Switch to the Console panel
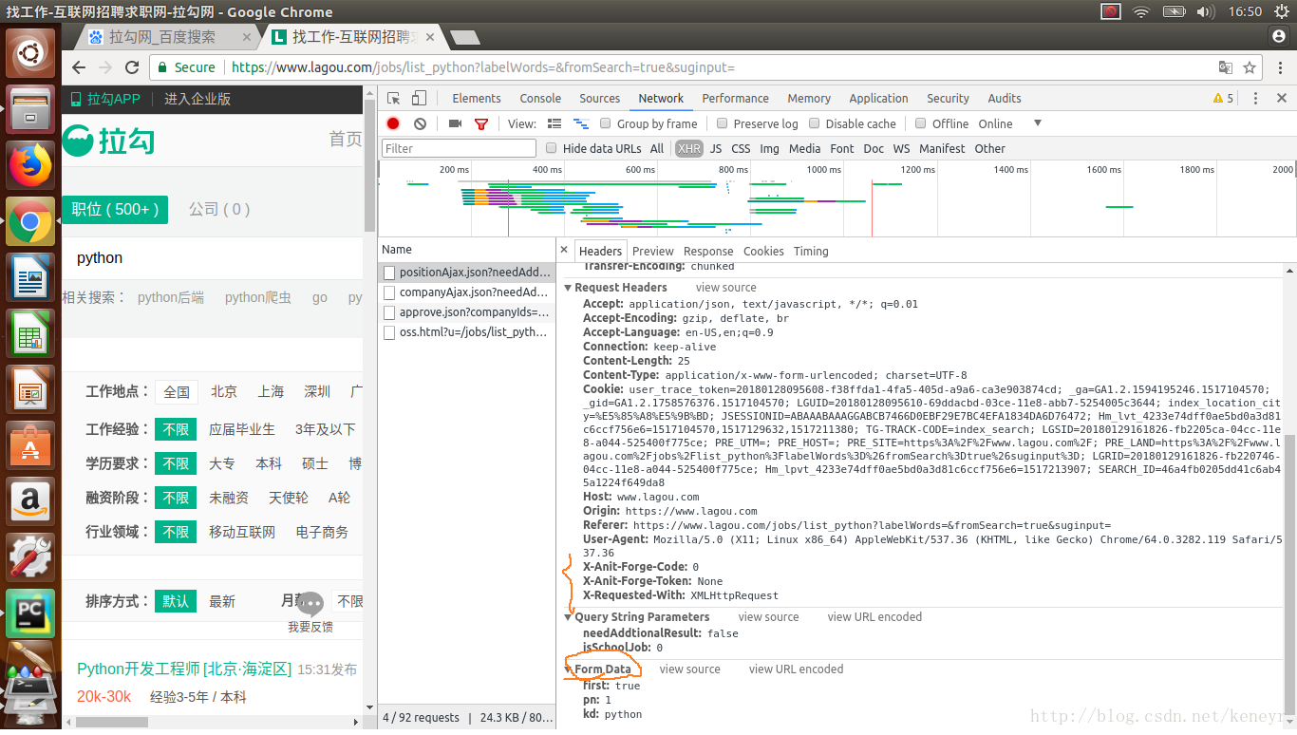The width and height of the screenshot is (1297, 735). (x=540, y=99)
